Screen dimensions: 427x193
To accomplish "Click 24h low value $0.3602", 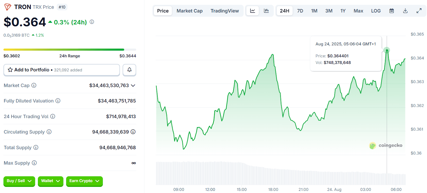I will (x=12, y=56).
